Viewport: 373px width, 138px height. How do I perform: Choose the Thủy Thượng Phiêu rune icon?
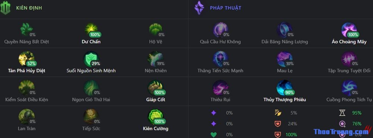(285, 88)
